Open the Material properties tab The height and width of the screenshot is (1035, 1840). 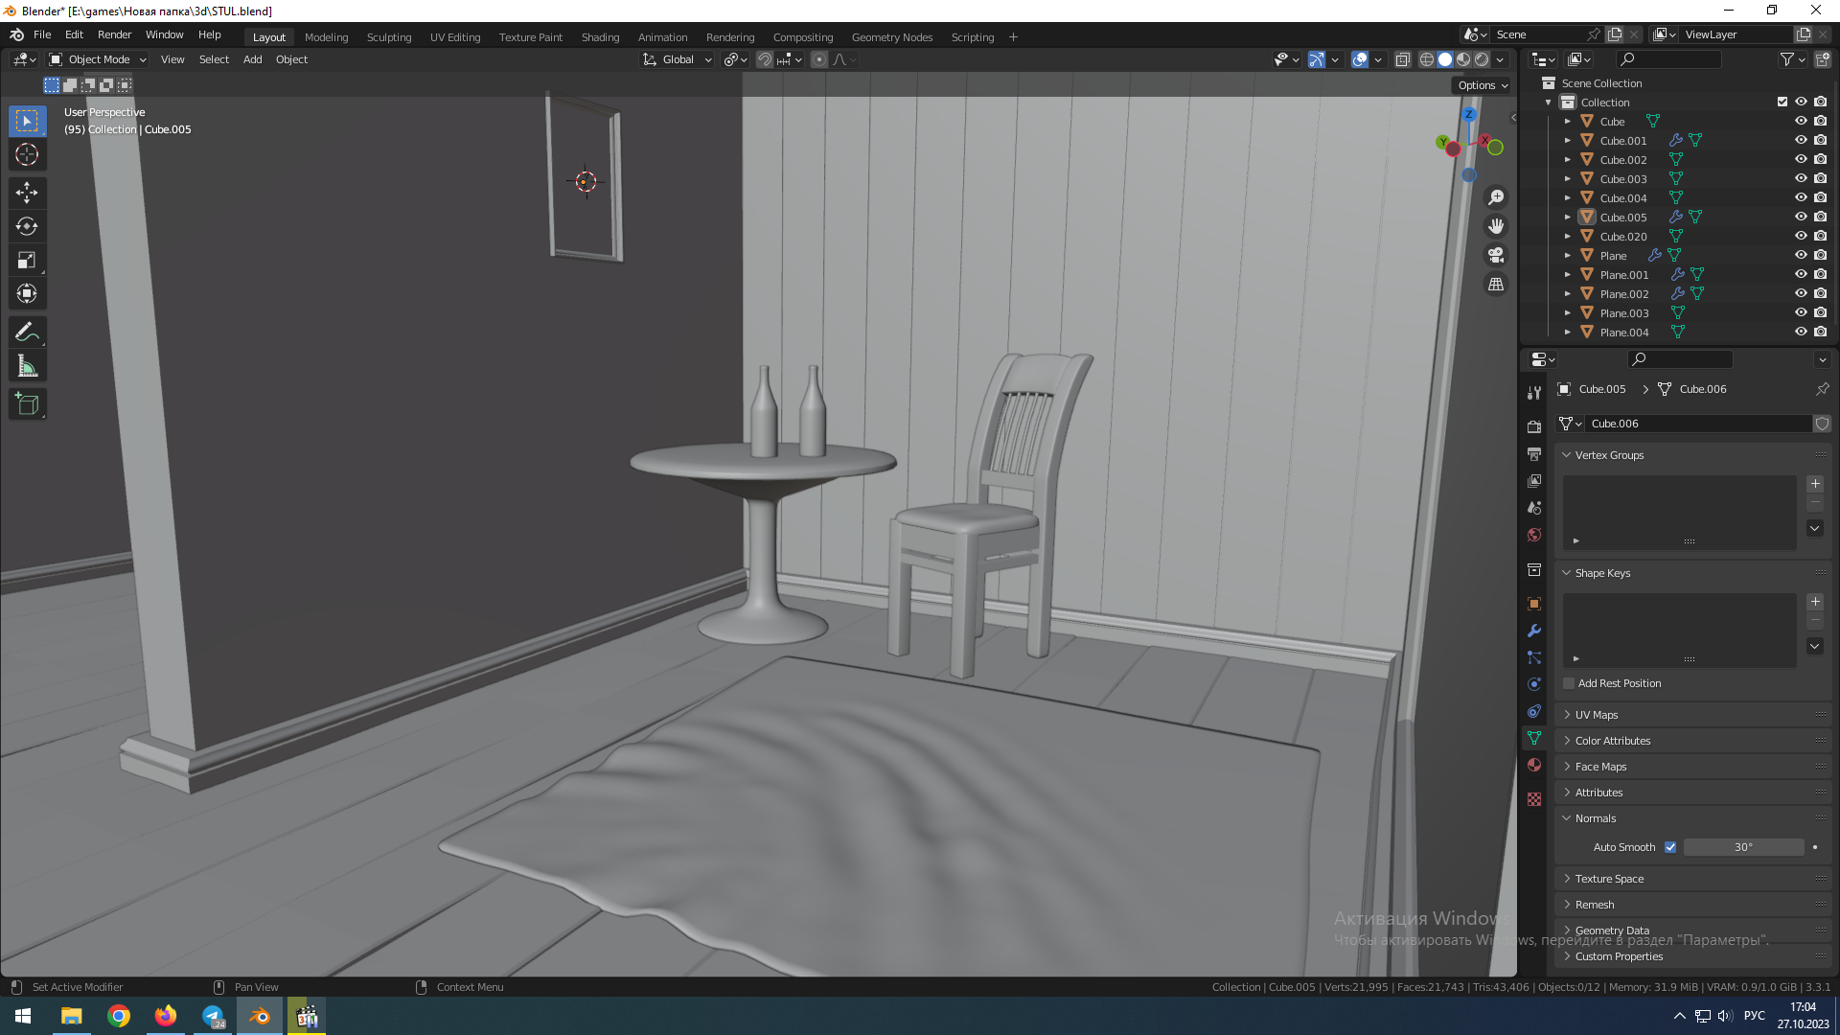click(x=1534, y=765)
